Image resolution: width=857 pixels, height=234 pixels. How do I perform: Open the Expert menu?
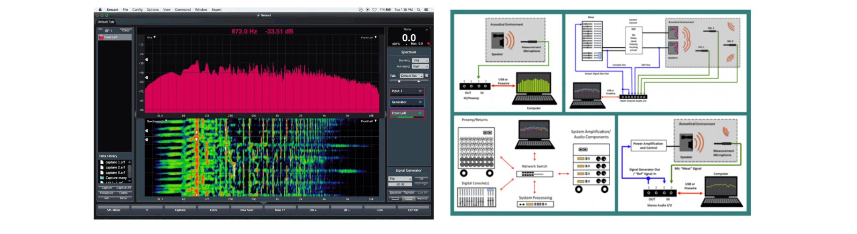[216, 9]
